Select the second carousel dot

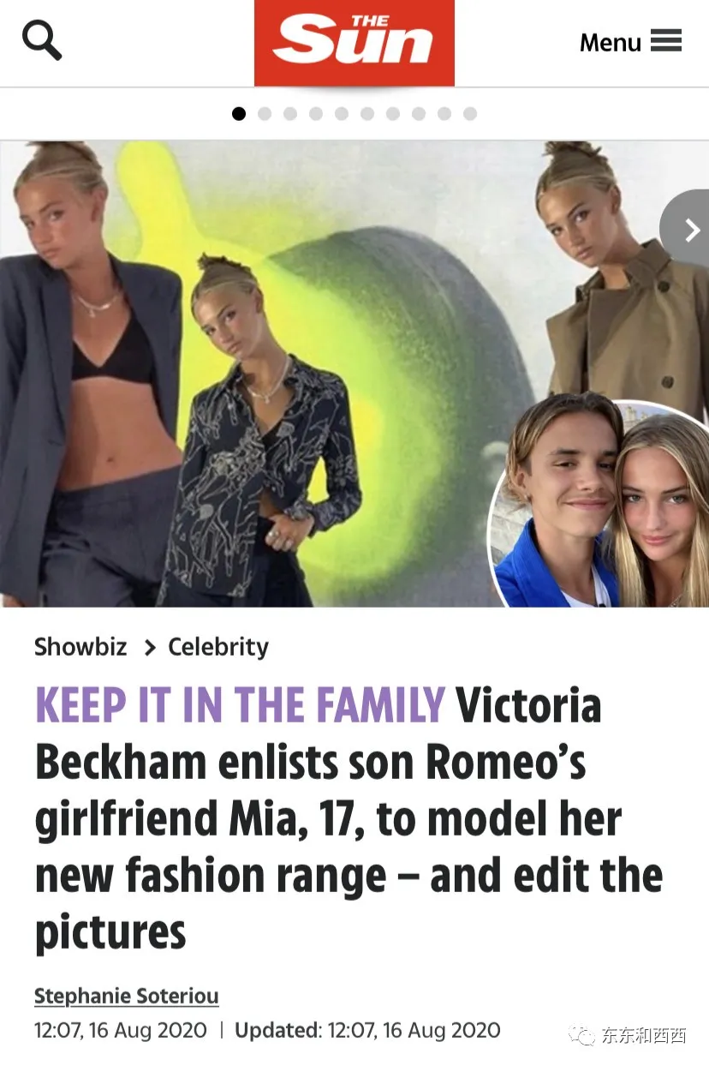point(265,113)
